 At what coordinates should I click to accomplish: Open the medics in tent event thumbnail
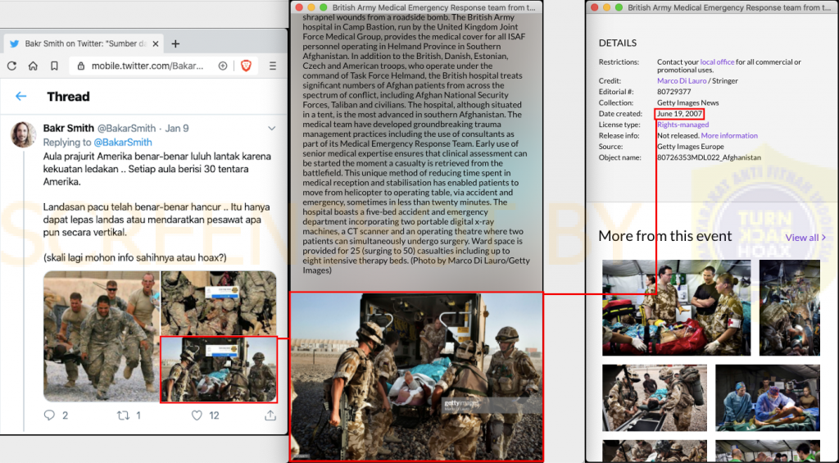pos(676,308)
